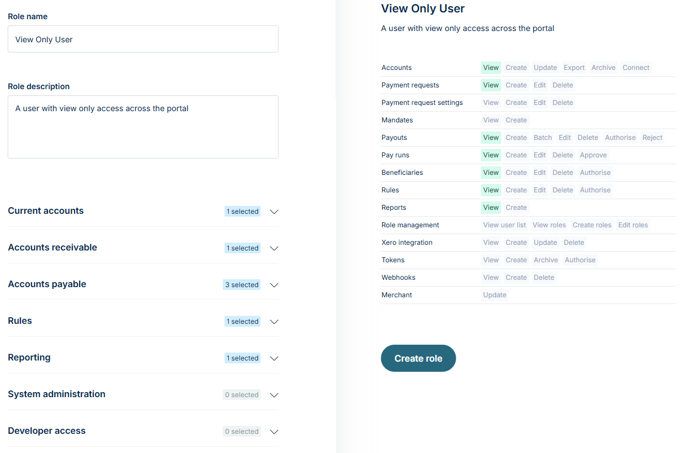Click the Role description text area

[x=143, y=127]
